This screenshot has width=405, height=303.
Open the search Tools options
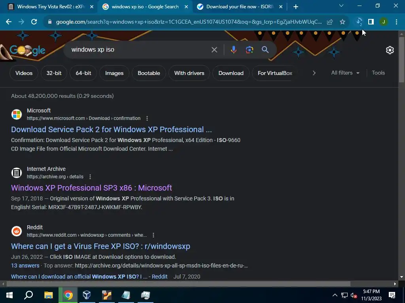(378, 73)
